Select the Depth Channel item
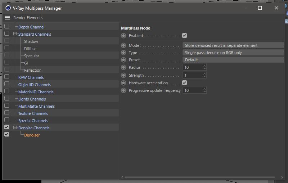The width and height of the screenshot is (288, 183). [31, 27]
